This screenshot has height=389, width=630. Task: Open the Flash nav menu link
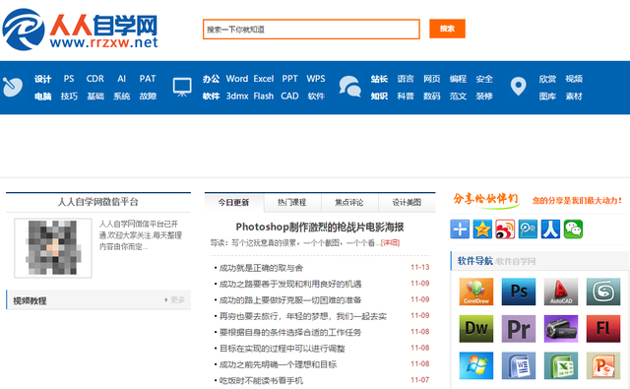coord(264,97)
